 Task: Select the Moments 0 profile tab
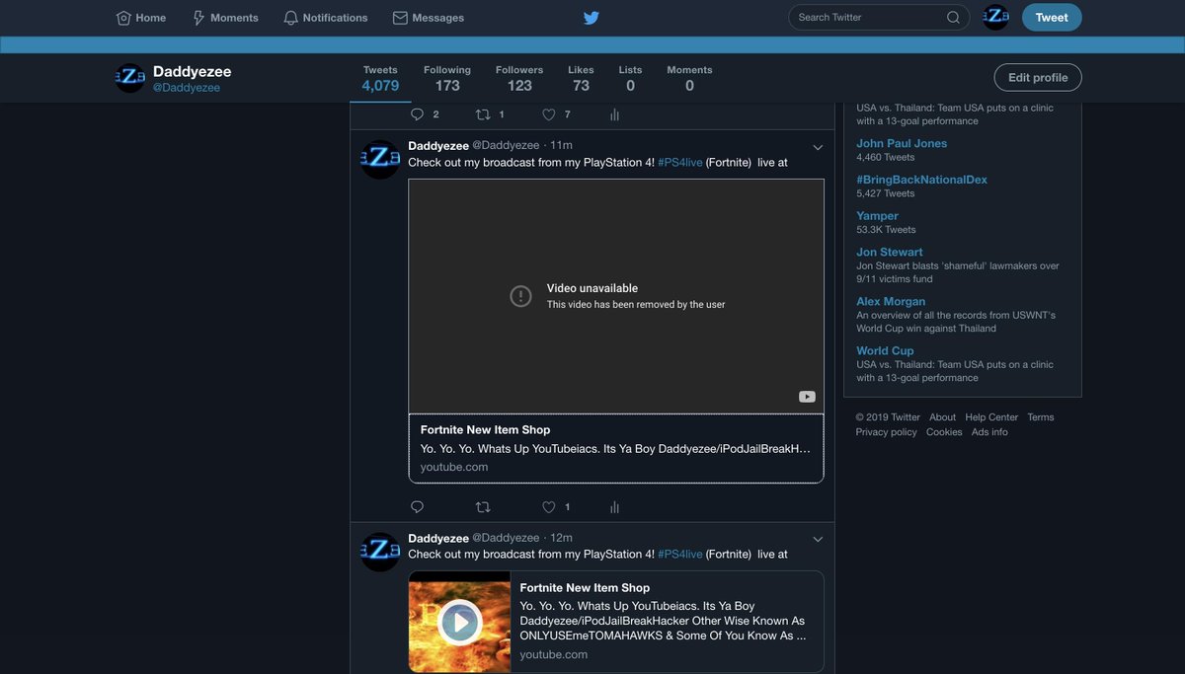coord(689,79)
